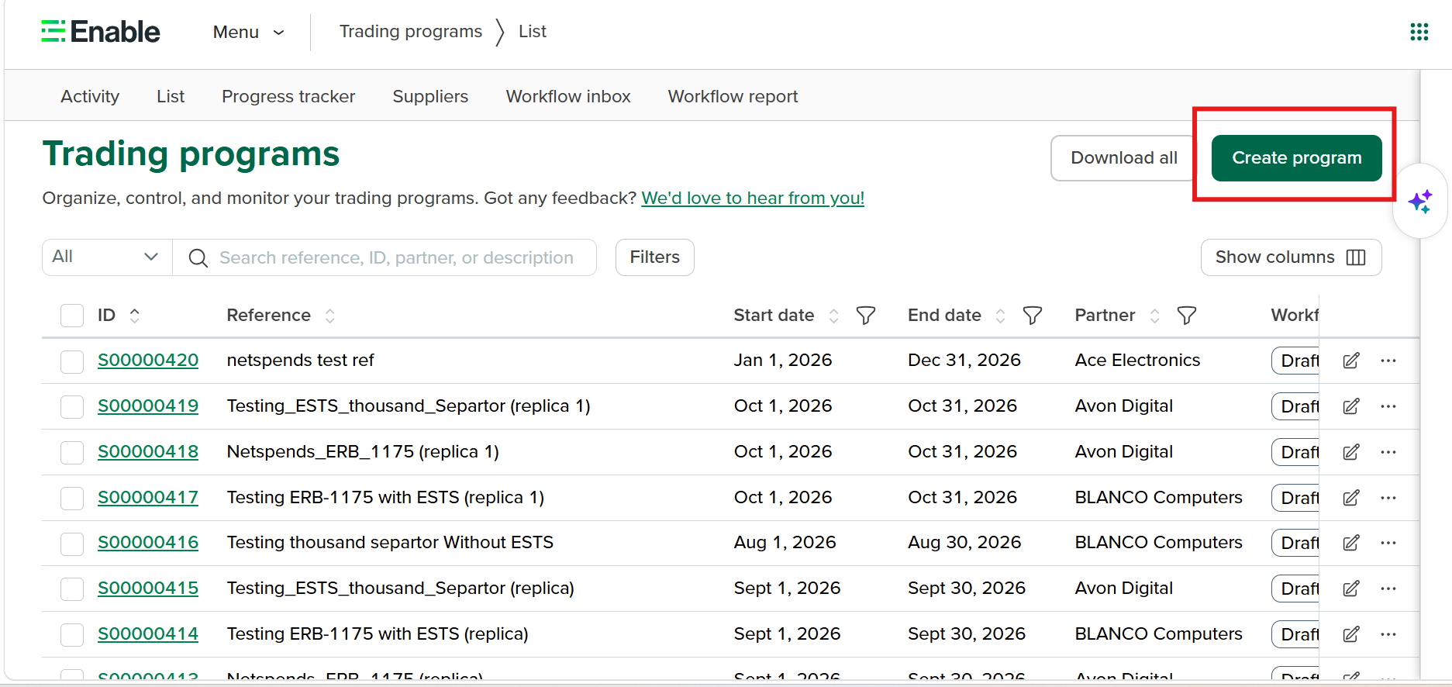Open more options for S00000414
The width and height of the screenshot is (1452, 687).
tap(1388, 634)
